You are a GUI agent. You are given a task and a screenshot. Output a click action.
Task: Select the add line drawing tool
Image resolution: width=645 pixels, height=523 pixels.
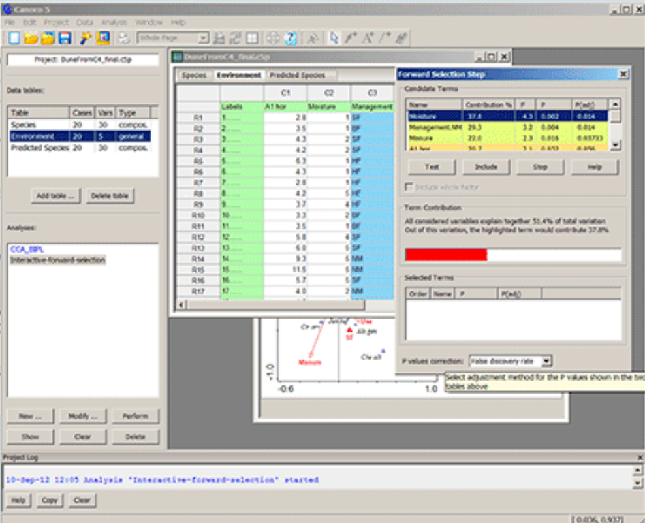click(385, 38)
